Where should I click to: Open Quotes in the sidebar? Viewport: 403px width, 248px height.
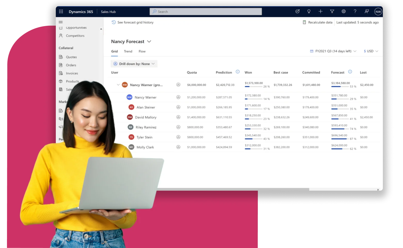pos(71,57)
